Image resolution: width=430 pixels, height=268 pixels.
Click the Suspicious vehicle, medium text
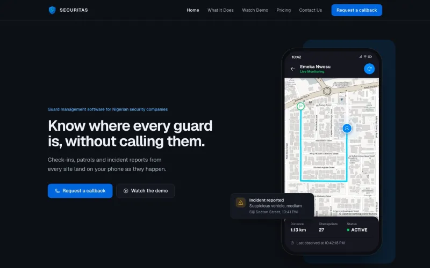pos(275,206)
